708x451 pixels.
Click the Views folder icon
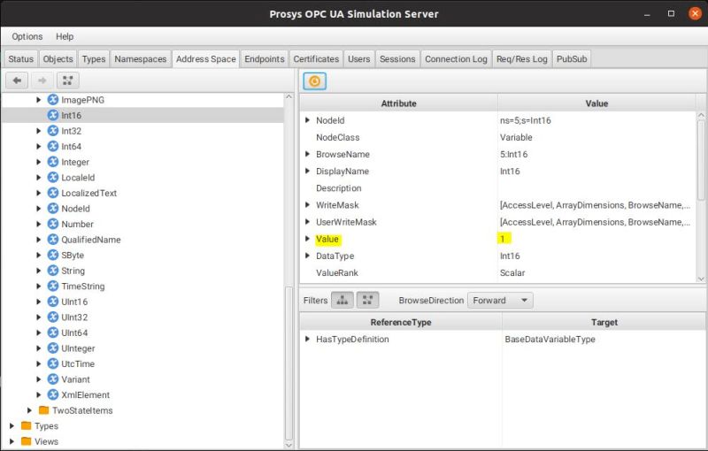point(27,441)
